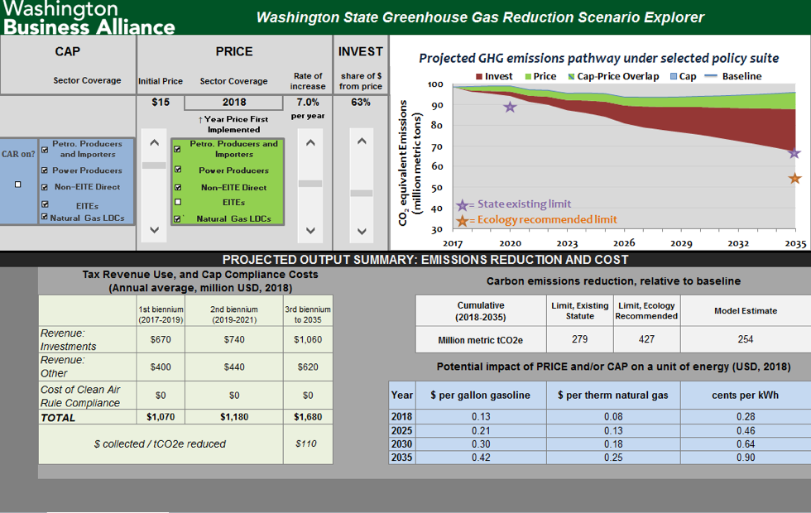Toggle Non-EITE Direct in Cap coverage
Viewport: 811px width, 513px height.
(45, 187)
